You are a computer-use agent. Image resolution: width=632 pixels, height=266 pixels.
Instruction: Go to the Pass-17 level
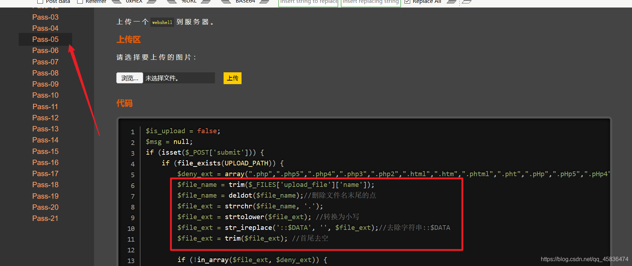[x=45, y=174]
